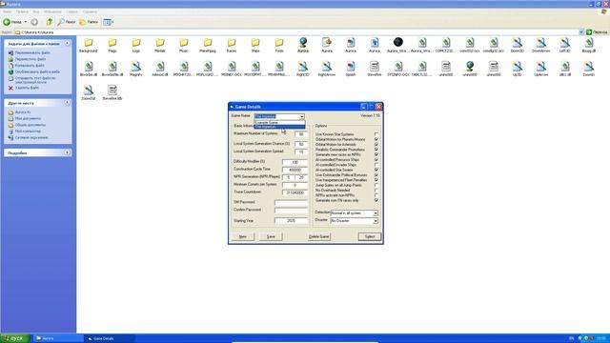Open the address bar dropdown arrow

(x=581, y=32)
